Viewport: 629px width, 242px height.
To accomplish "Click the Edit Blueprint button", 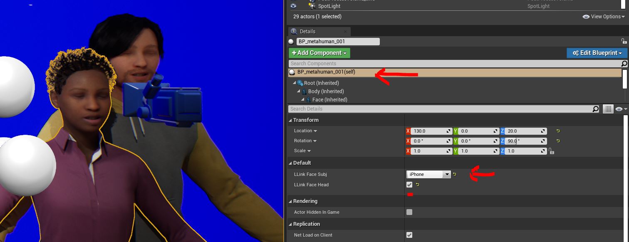I will [597, 53].
